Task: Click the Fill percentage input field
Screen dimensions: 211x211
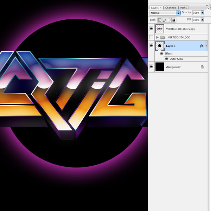Action: [x=196, y=20]
